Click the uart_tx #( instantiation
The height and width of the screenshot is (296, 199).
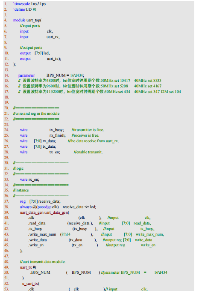pyautogui.click(x=28, y=267)
